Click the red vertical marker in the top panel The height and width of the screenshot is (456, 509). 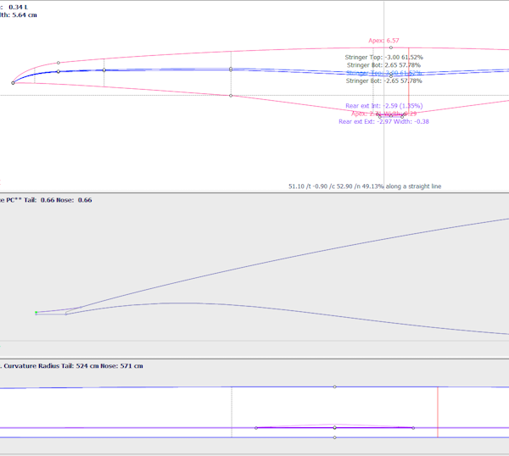(x=409, y=81)
